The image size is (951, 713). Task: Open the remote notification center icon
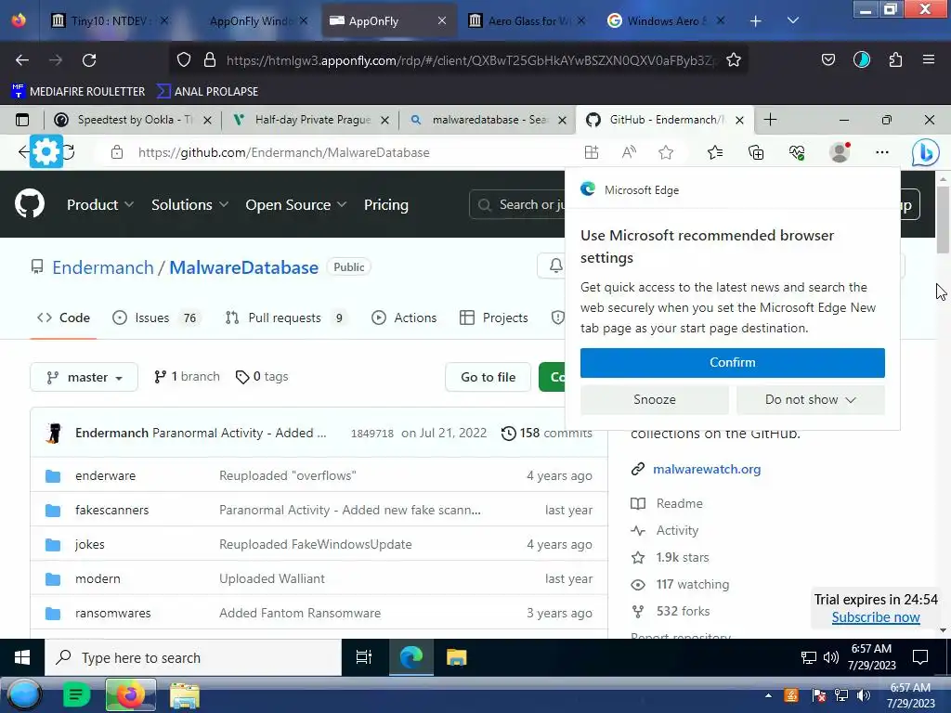(x=920, y=657)
